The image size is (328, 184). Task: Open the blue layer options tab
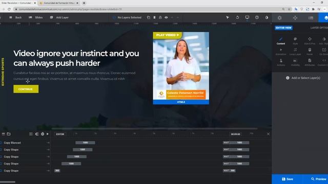[323, 18]
